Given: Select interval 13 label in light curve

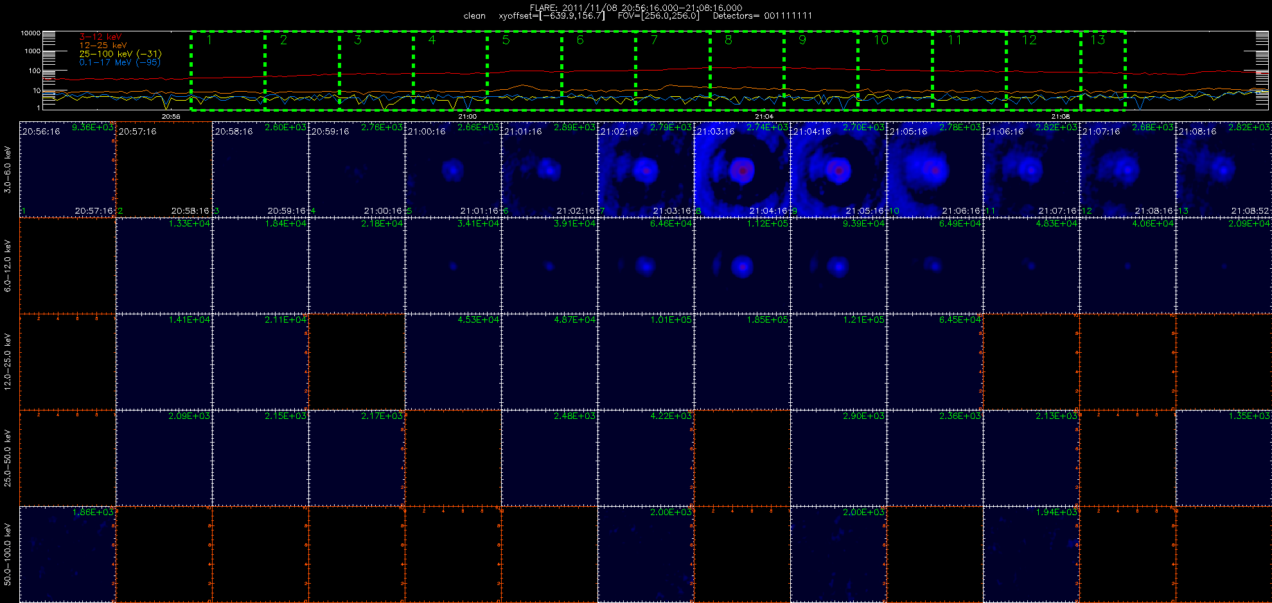Looking at the screenshot, I should click(1098, 40).
